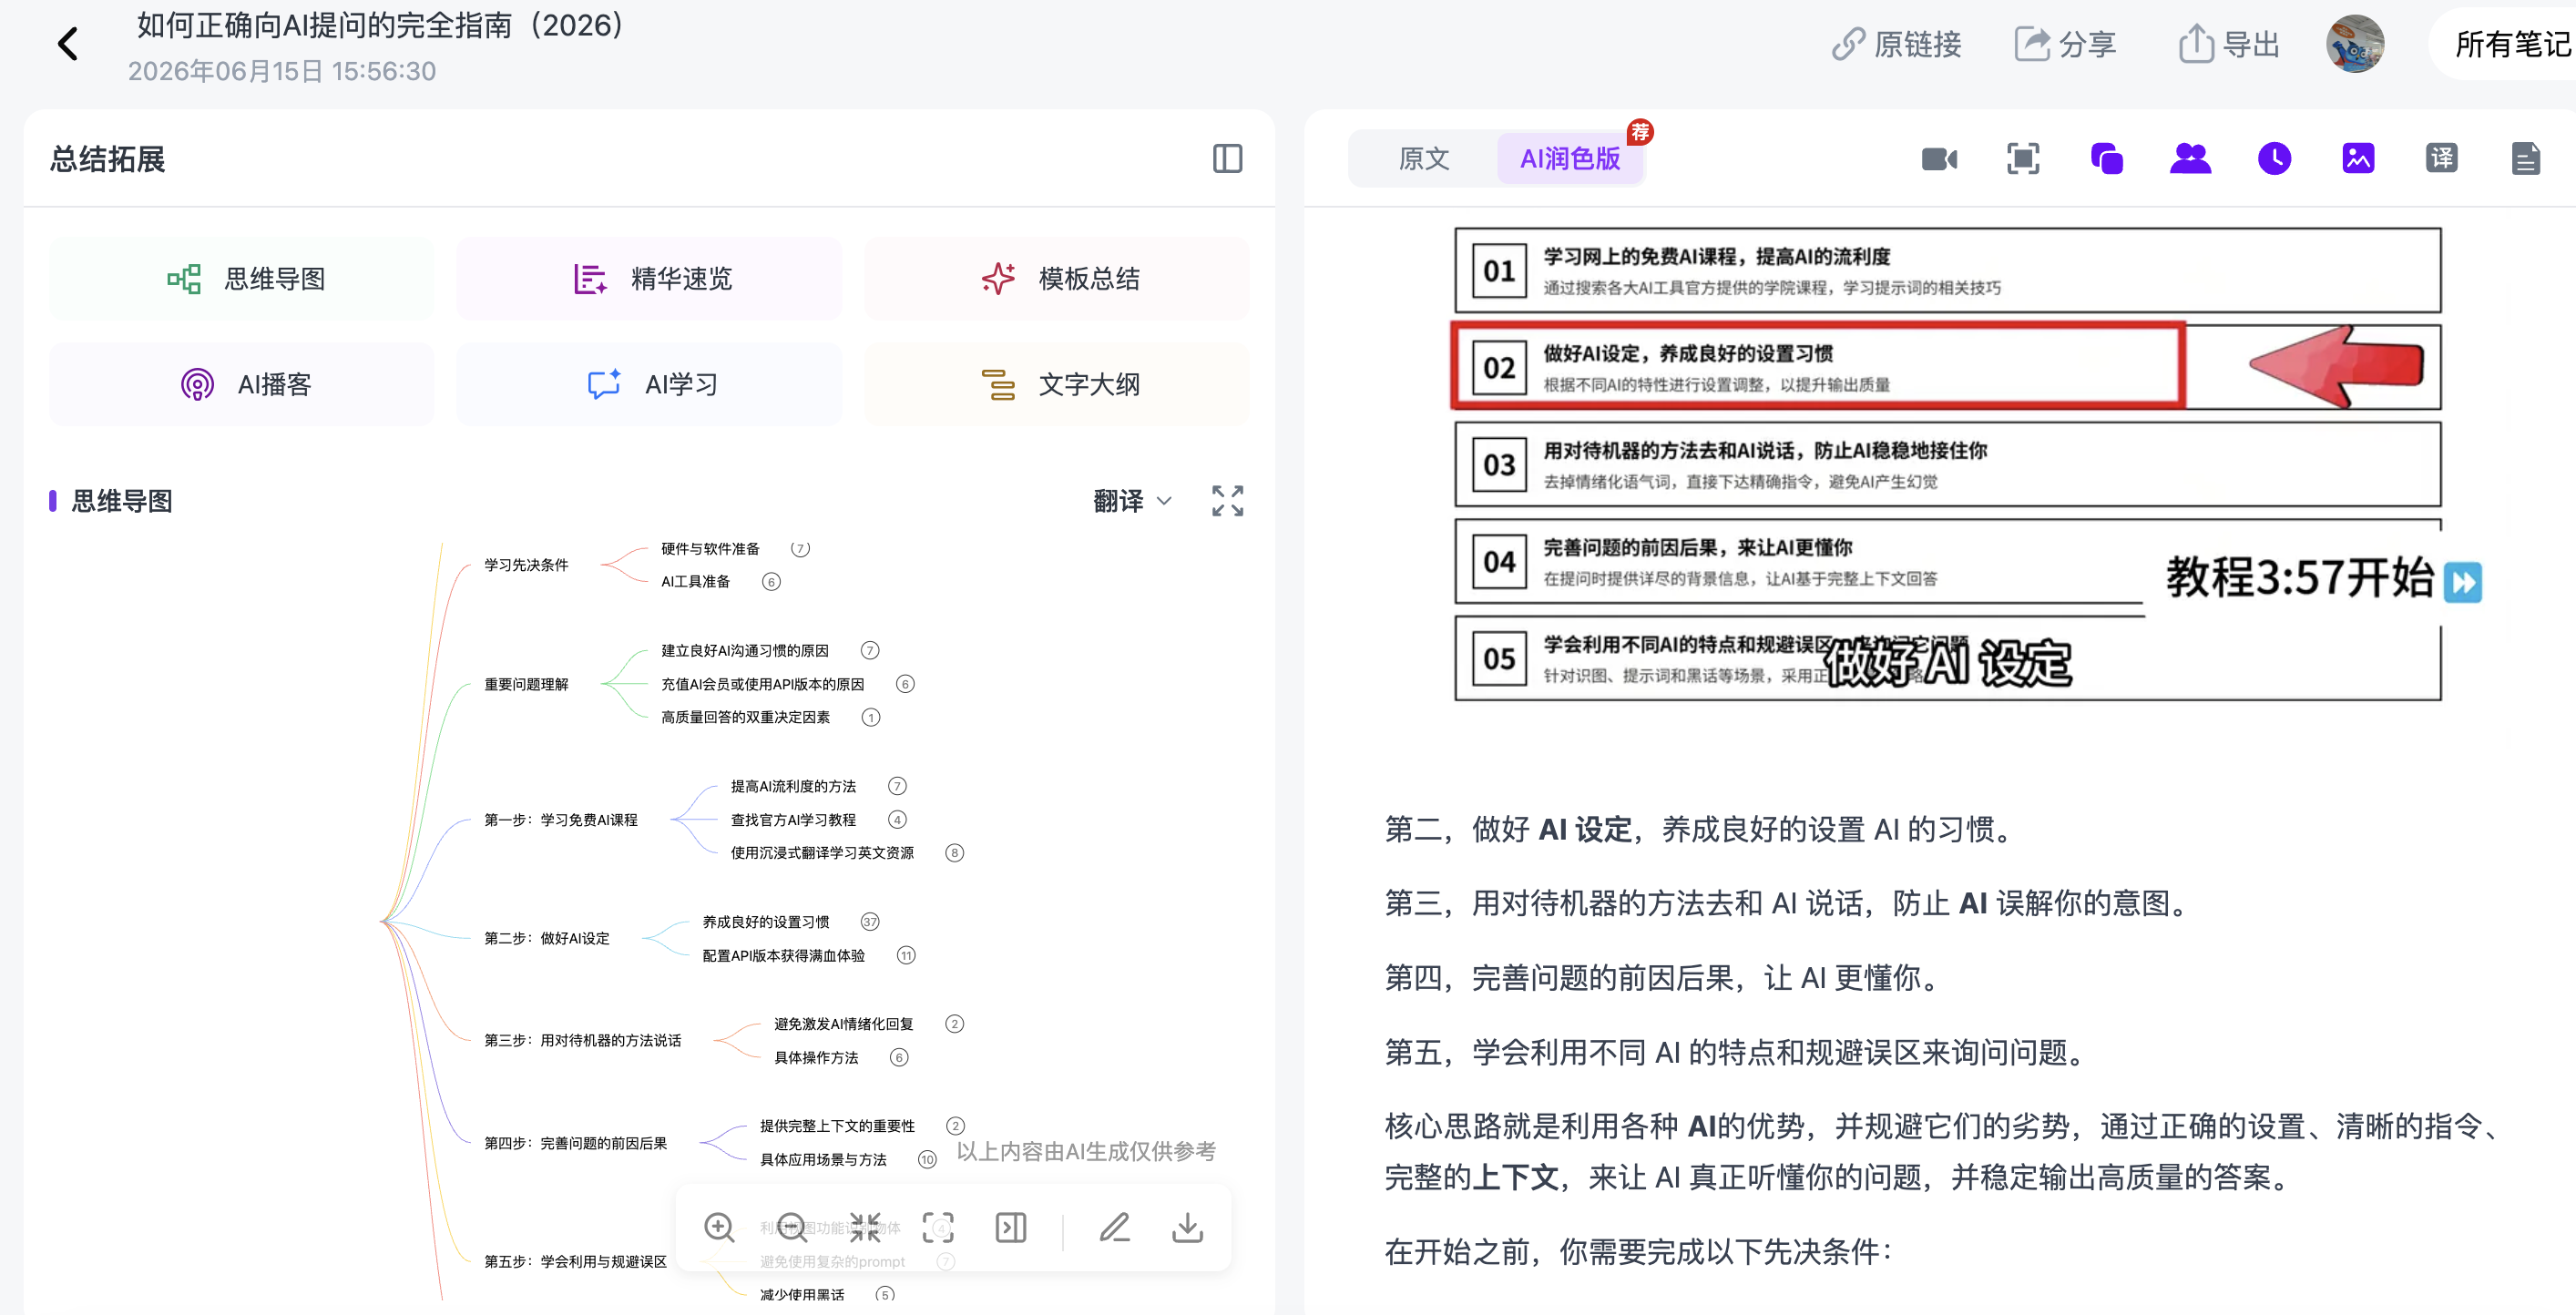Select the 第三步：用对待机器的方法说话 node

[x=583, y=1041]
